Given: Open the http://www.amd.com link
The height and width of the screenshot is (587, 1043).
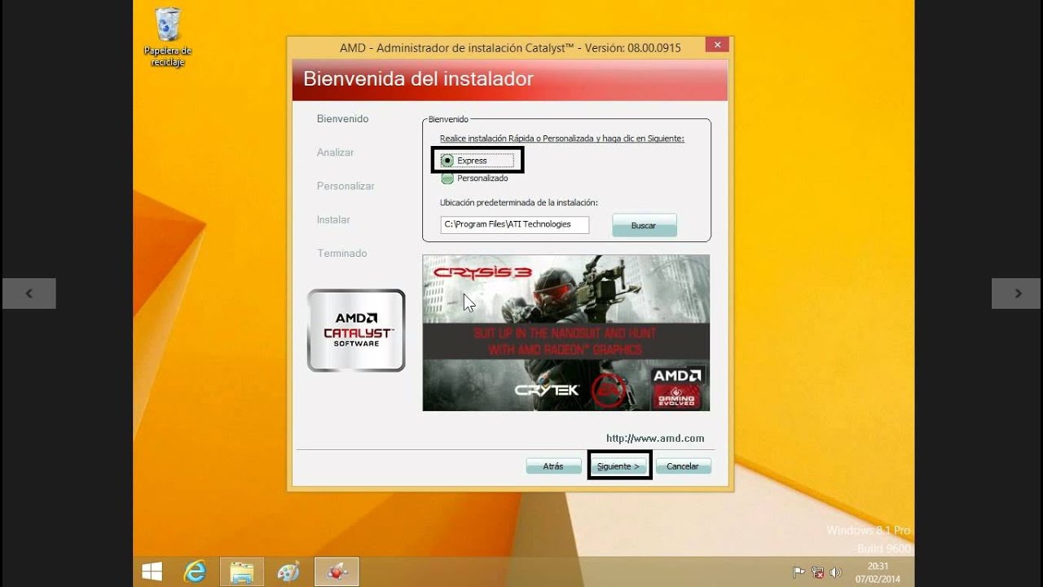Looking at the screenshot, I should click(655, 439).
